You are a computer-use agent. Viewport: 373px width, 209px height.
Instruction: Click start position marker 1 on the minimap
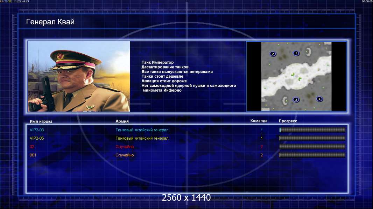tap(296, 53)
